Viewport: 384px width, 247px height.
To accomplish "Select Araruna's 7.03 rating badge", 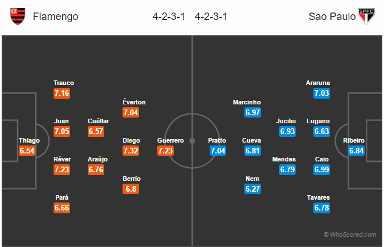I will click(321, 93).
